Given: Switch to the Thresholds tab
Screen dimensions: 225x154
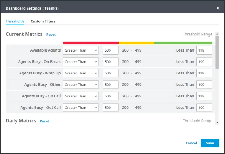Looking at the screenshot, I should 15,21.
